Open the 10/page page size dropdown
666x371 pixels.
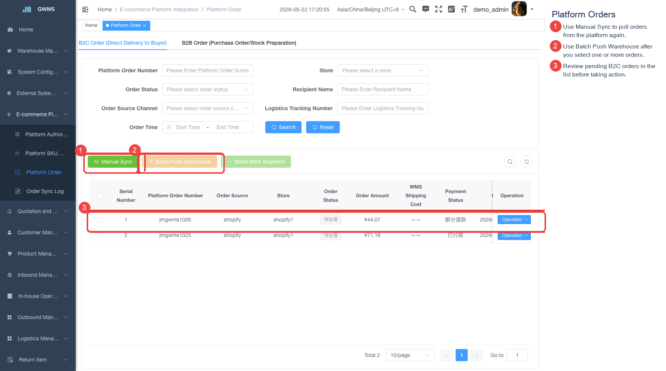click(410, 355)
